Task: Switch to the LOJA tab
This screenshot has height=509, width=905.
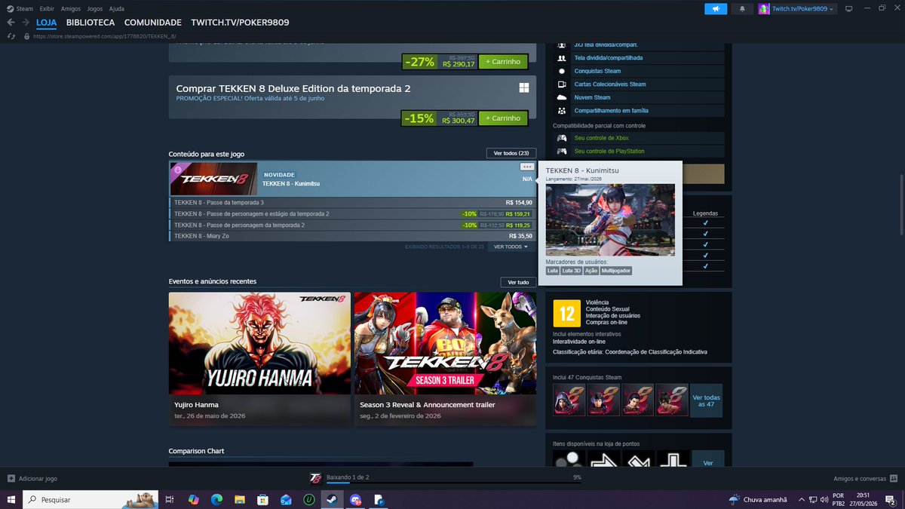Action: coord(47,23)
